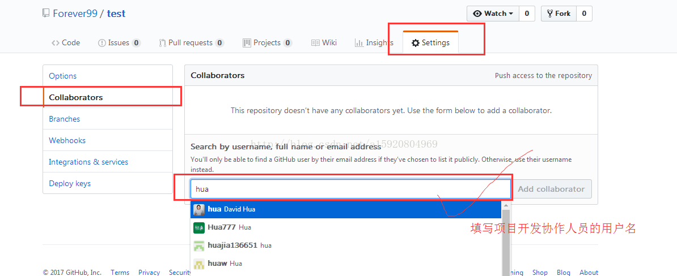Click Hua777's green avatar
677x276 pixels.
point(198,228)
